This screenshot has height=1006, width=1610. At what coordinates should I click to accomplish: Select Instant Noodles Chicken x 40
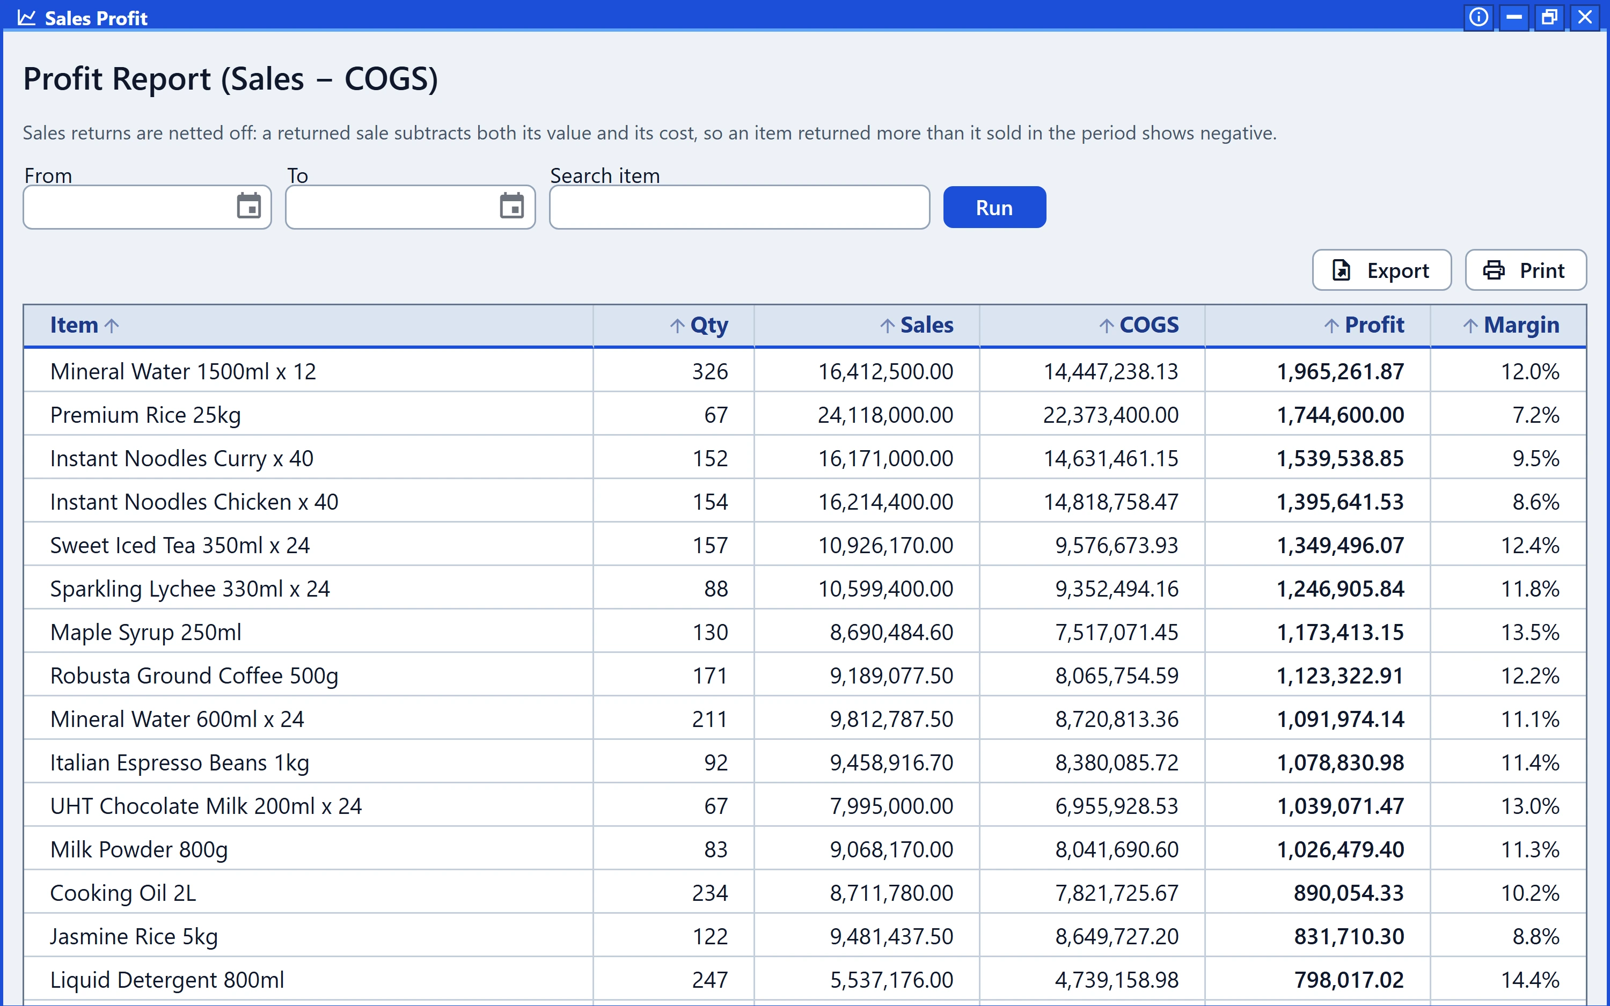pos(194,502)
